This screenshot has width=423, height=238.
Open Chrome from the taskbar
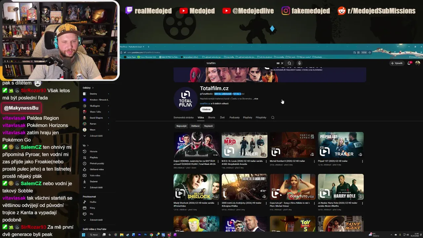click(151, 235)
